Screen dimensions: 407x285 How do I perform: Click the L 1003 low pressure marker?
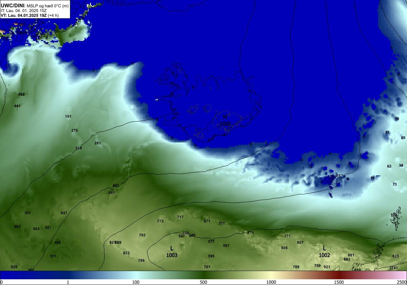click(172, 252)
